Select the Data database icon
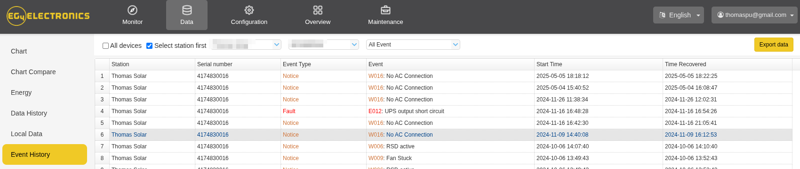The width and height of the screenshot is (800, 169). (x=187, y=10)
